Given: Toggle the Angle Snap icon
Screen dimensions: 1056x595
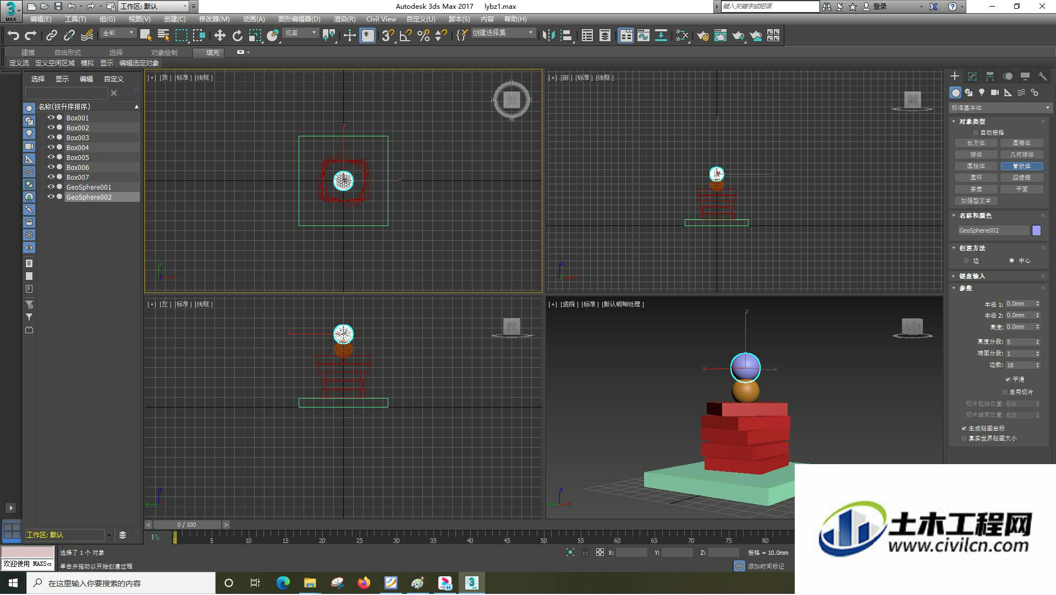Looking at the screenshot, I should pyautogui.click(x=406, y=36).
